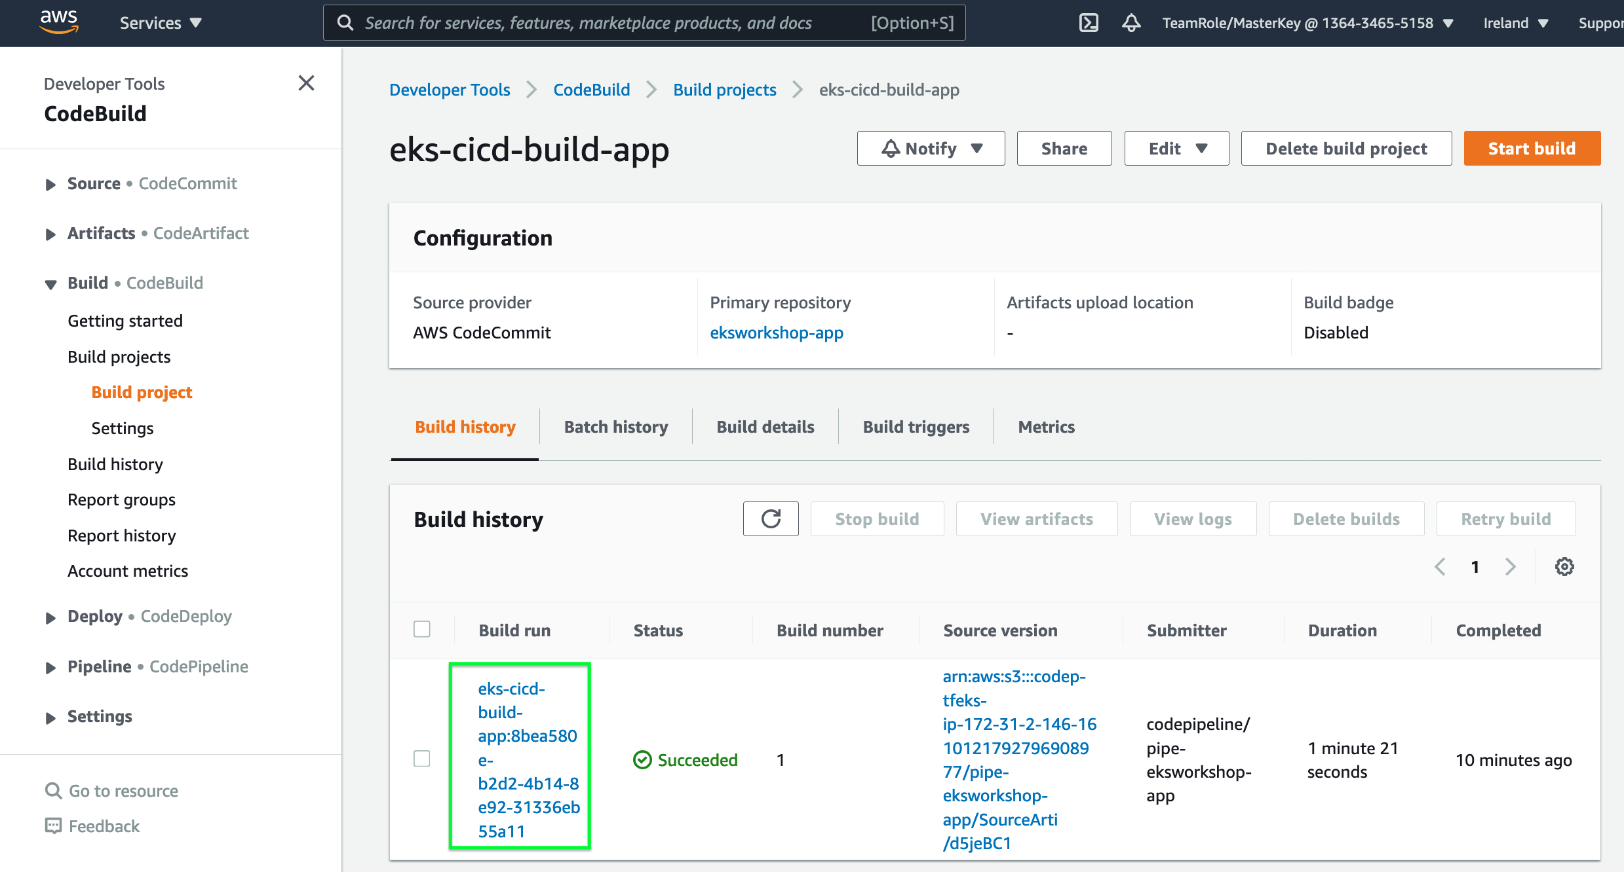
Task: Launch the AWS CloudShell terminal
Action: click(x=1089, y=22)
